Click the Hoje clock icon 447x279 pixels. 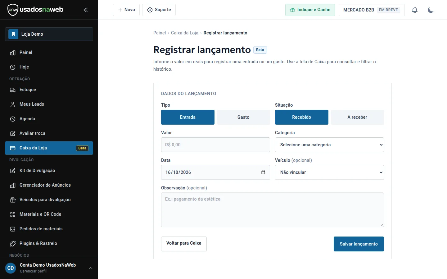(x=13, y=67)
